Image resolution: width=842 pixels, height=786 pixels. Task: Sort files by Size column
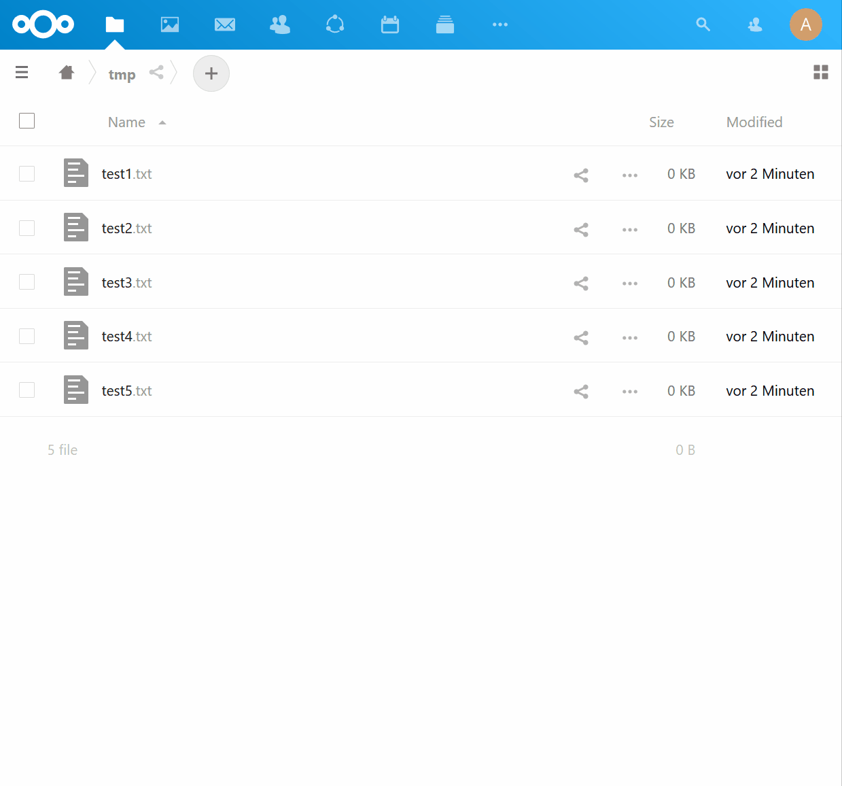click(662, 122)
